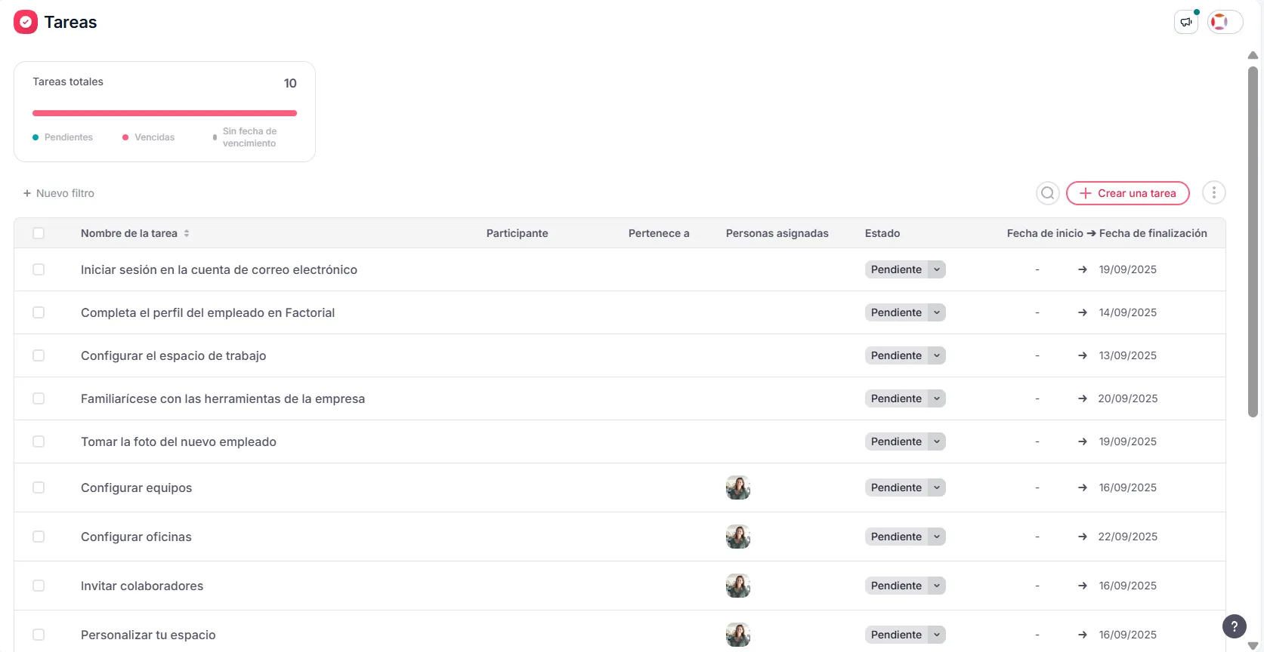The height and width of the screenshot is (652, 1264).
Task: Click the Tareas app logo icon
Action: [x=26, y=22]
